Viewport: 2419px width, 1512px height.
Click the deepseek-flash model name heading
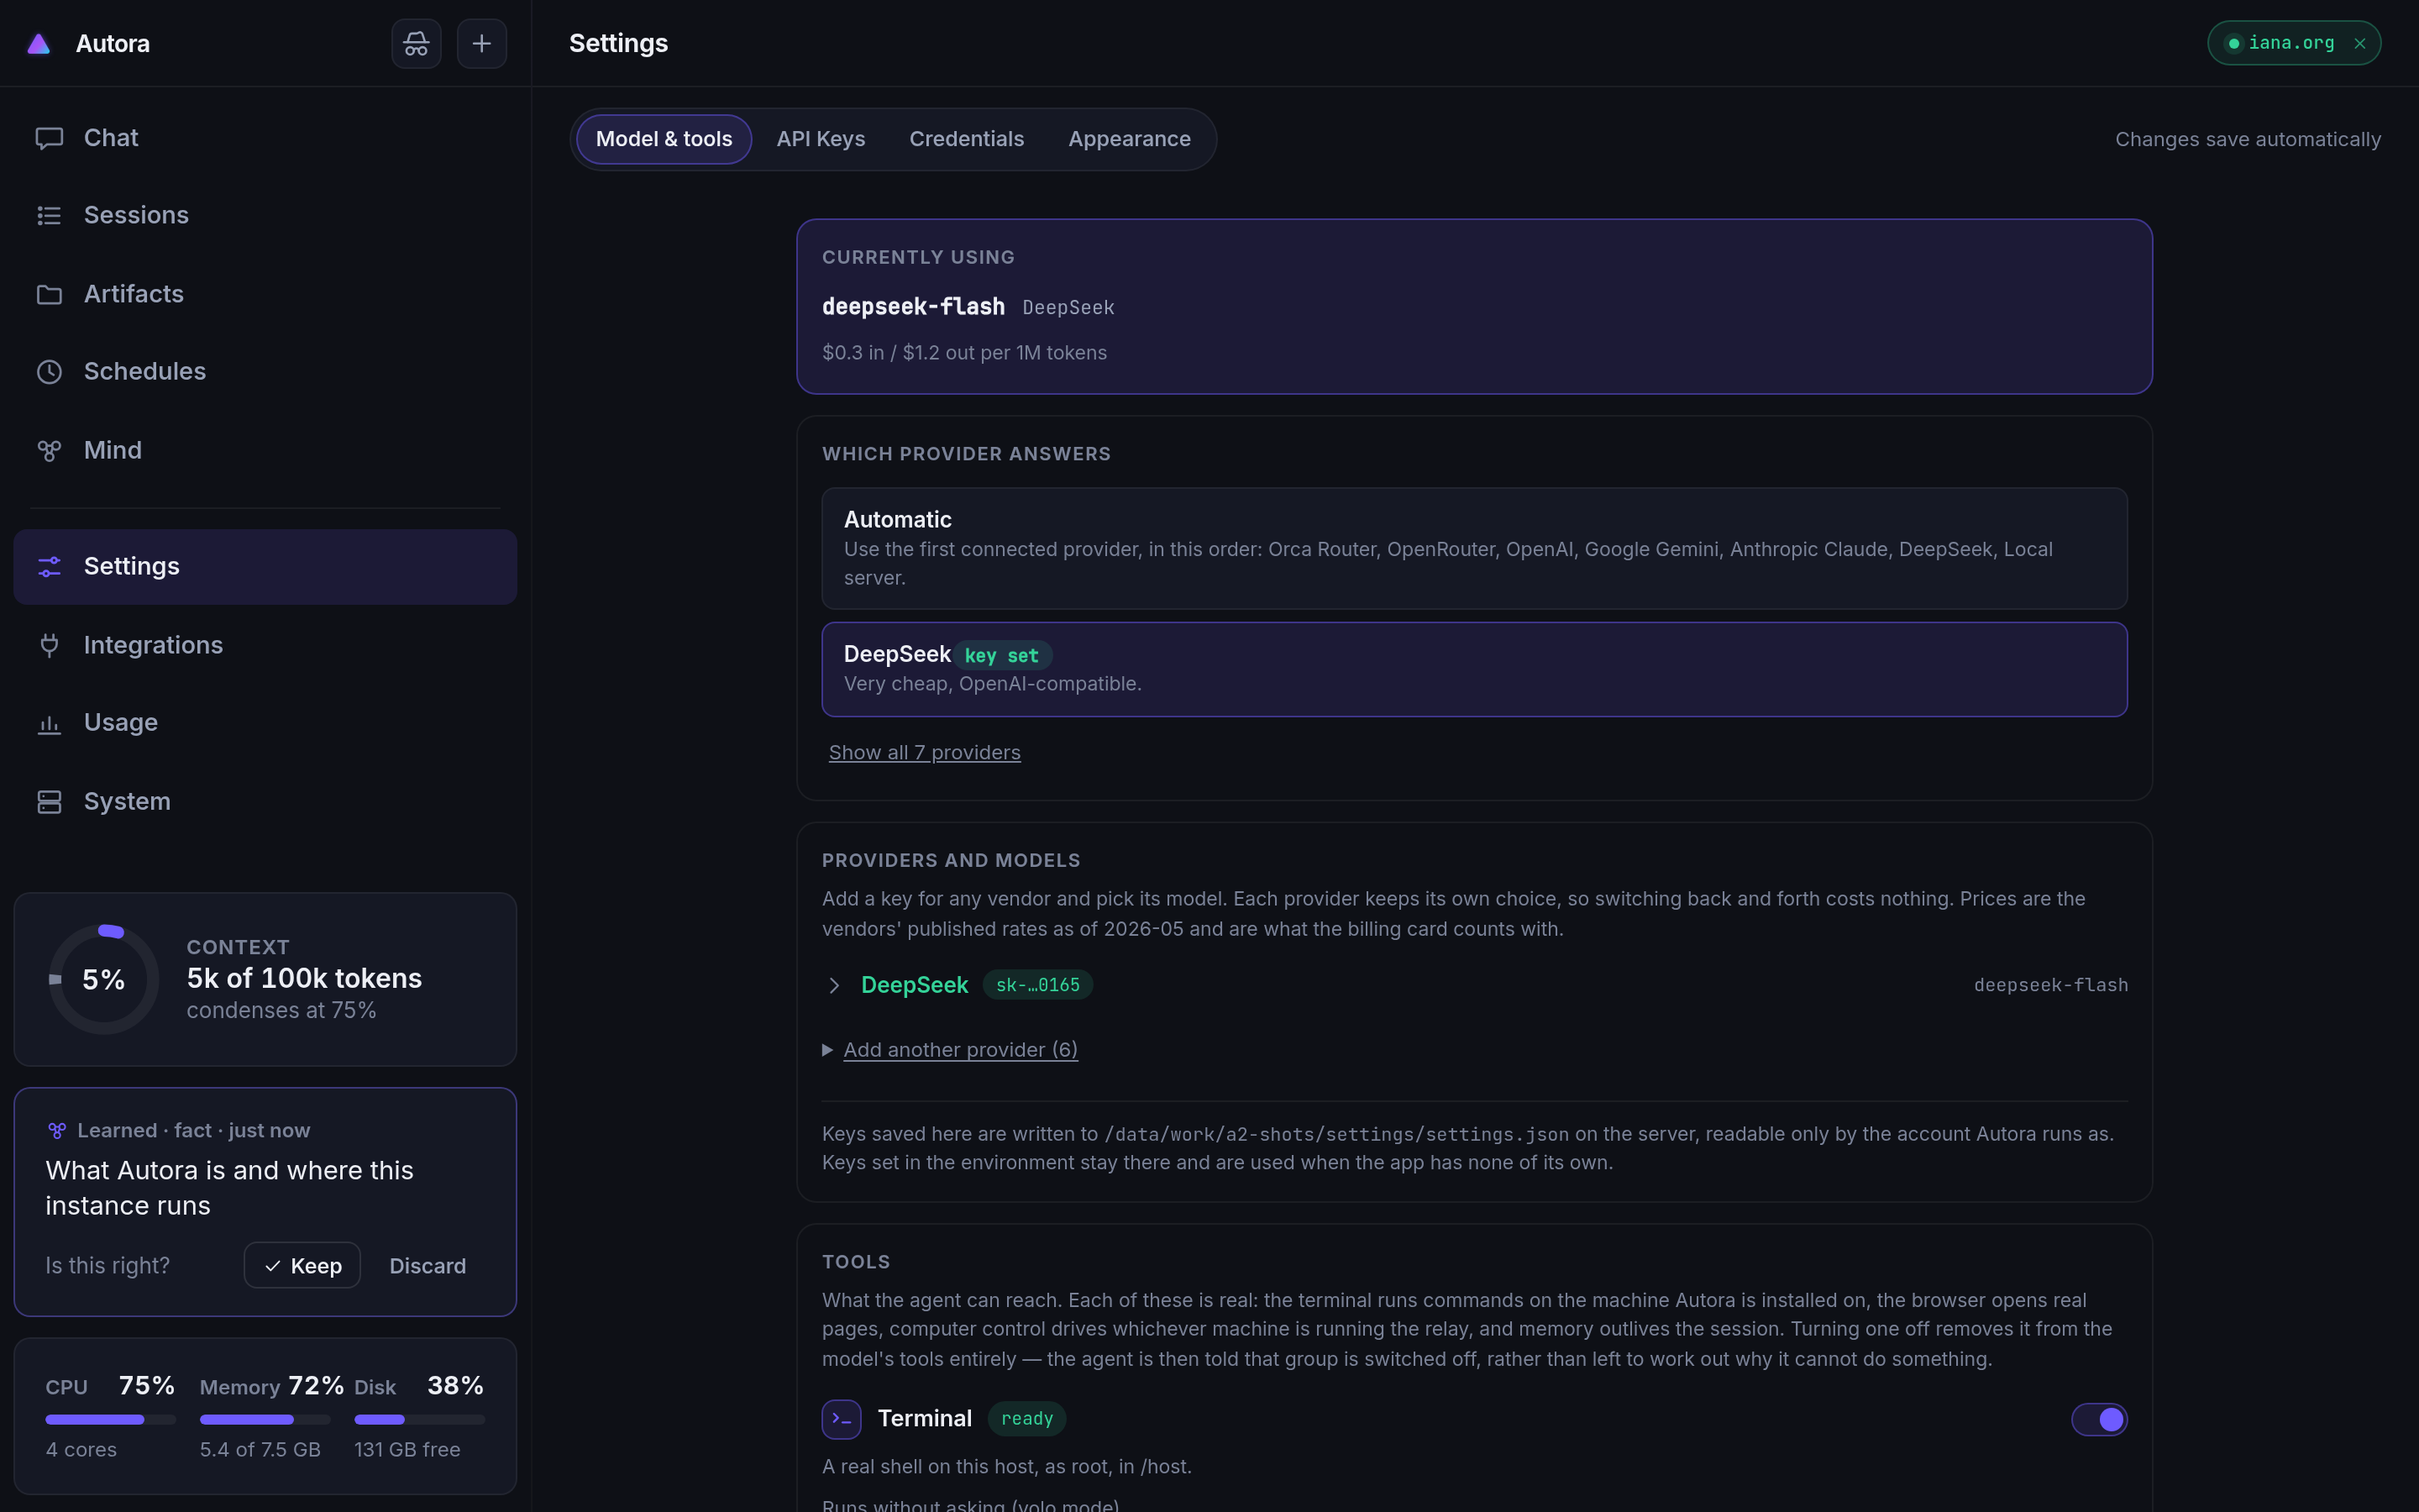pyautogui.click(x=913, y=306)
